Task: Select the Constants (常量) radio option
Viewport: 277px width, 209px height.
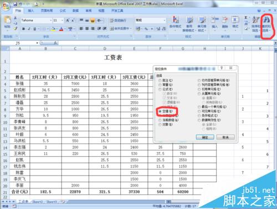Action: coord(166,84)
